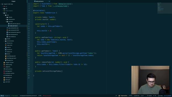Open app.component.css file
The image size is (172, 97).
[x=13, y=28]
